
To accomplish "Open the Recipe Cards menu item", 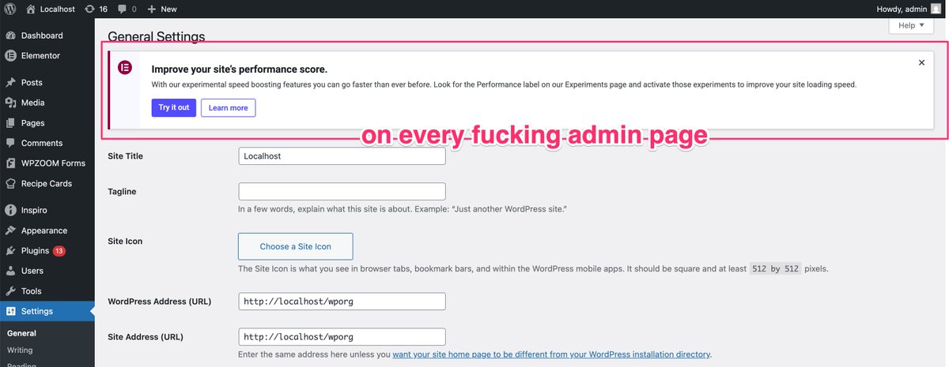I will coord(47,183).
